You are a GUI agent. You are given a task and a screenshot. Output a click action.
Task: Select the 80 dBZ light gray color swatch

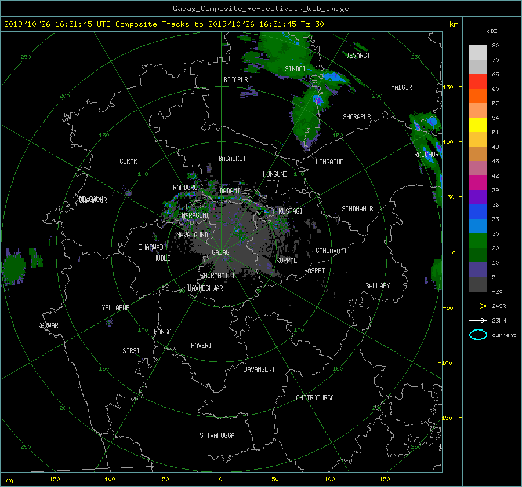coord(478,53)
